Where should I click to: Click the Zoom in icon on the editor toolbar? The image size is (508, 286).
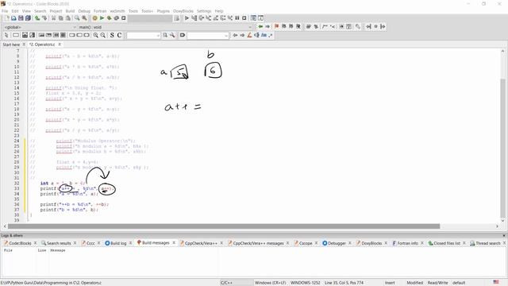point(96,35)
